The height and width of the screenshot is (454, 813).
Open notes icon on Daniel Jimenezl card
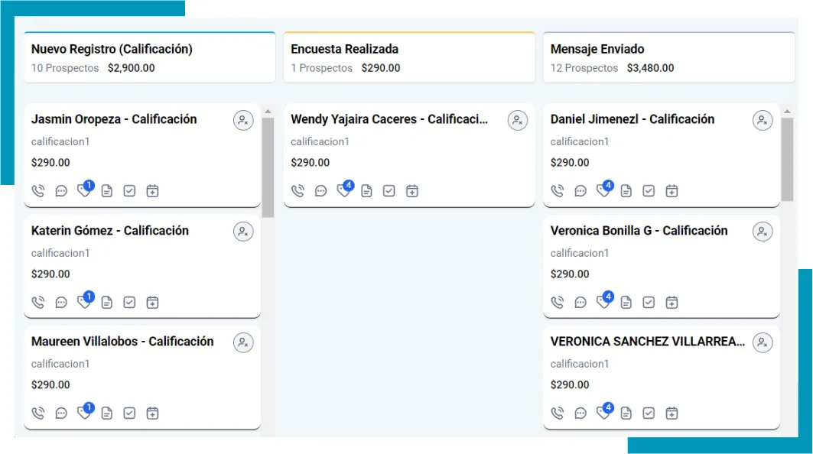click(x=626, y=191)
